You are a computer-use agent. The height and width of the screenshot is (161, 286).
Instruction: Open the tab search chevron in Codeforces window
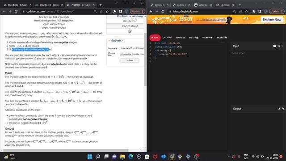(x=117, y=3)
